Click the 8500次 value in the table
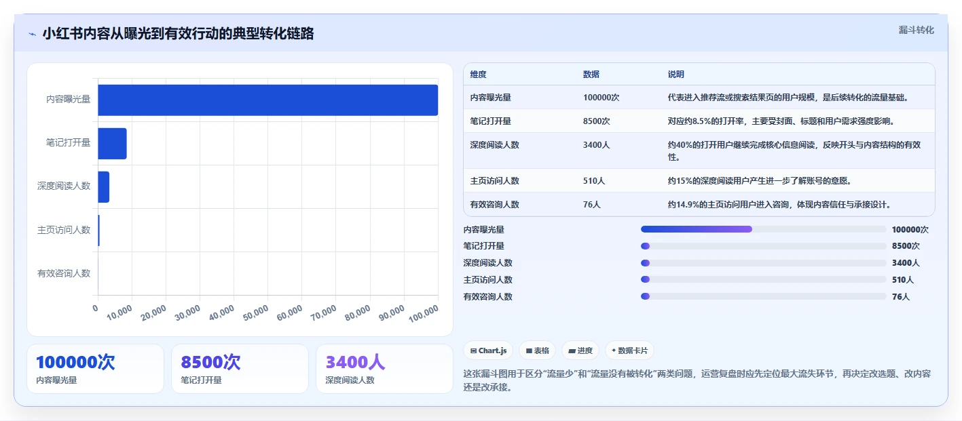The height and width of the screenshot is (421, 962). point(596,121)
